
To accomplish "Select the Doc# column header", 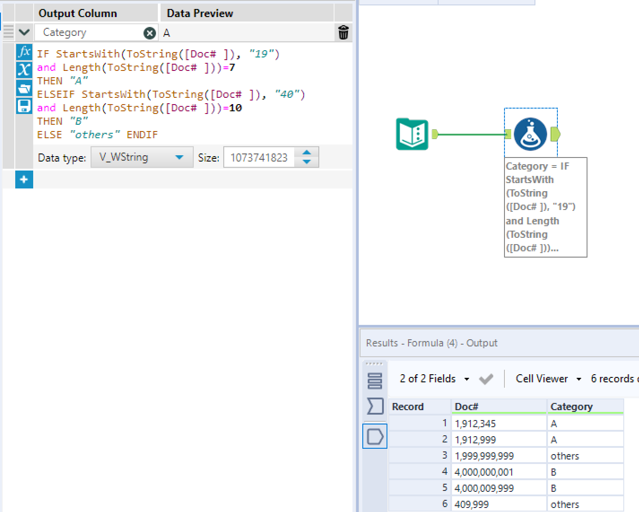I will point(467,406).
